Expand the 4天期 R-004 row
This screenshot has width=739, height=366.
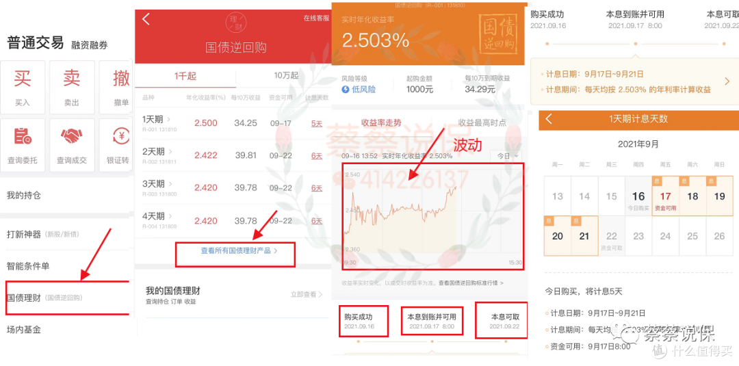233,220
